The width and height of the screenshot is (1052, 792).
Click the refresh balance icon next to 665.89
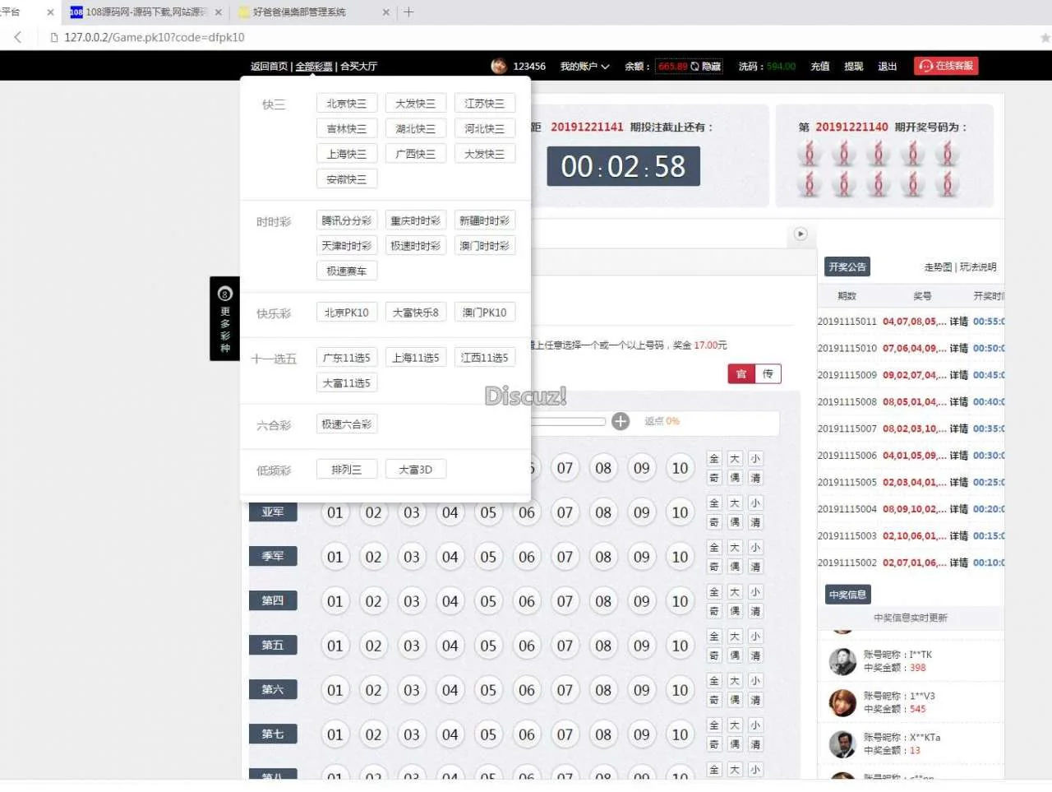pyautogui.click(x=694, y=67)
